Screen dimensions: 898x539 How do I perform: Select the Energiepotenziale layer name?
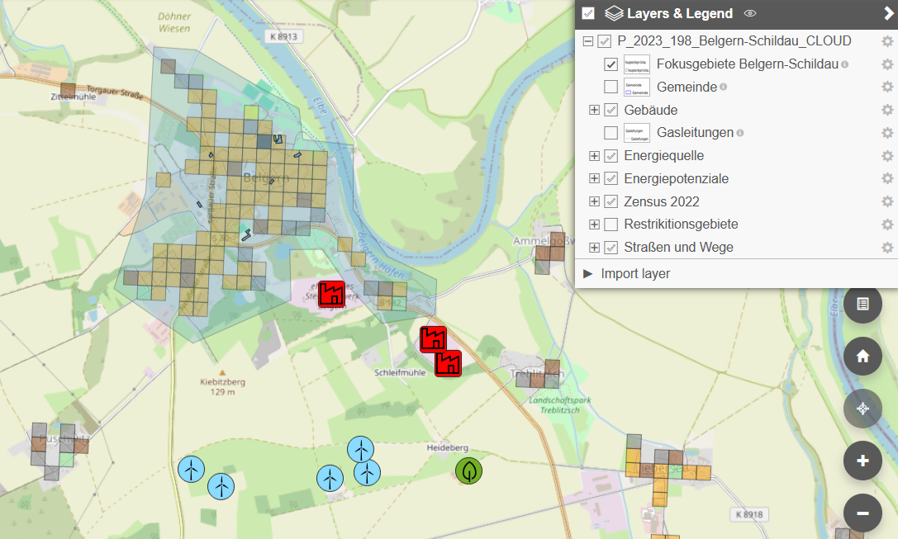[x=676, y=178]
